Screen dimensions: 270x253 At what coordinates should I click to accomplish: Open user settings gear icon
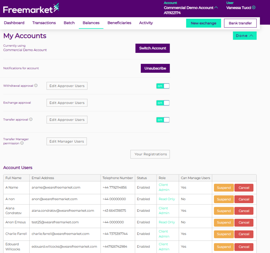(254, 8)
